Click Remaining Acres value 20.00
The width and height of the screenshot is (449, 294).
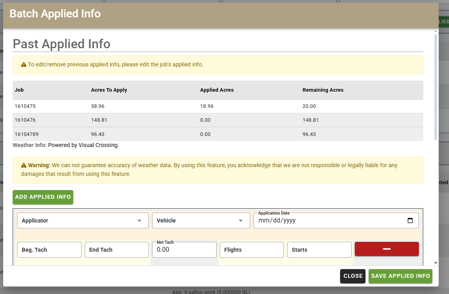[309, 106]
